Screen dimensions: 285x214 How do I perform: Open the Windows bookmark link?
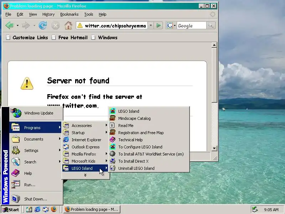pyautogui.click(x=104, y=37)
